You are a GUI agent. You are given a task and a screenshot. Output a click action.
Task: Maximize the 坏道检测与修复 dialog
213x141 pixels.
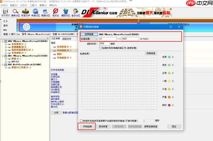click(171, 27)
